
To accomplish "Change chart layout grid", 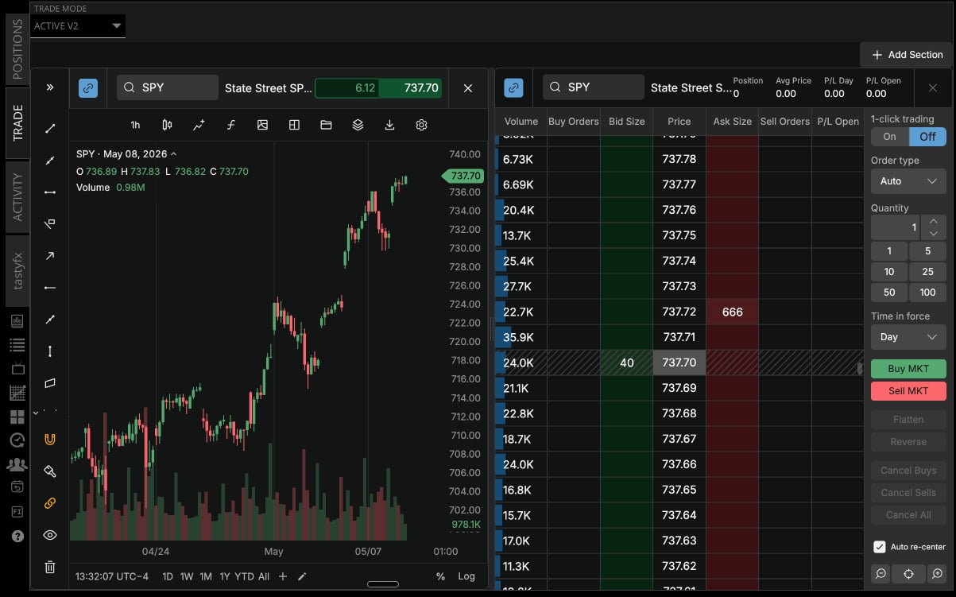I will (294, 125).
